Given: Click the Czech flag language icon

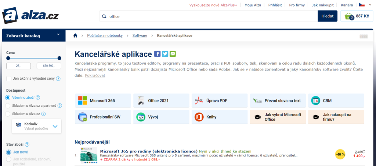Looking at the screenshot, I should click(362, 4).
